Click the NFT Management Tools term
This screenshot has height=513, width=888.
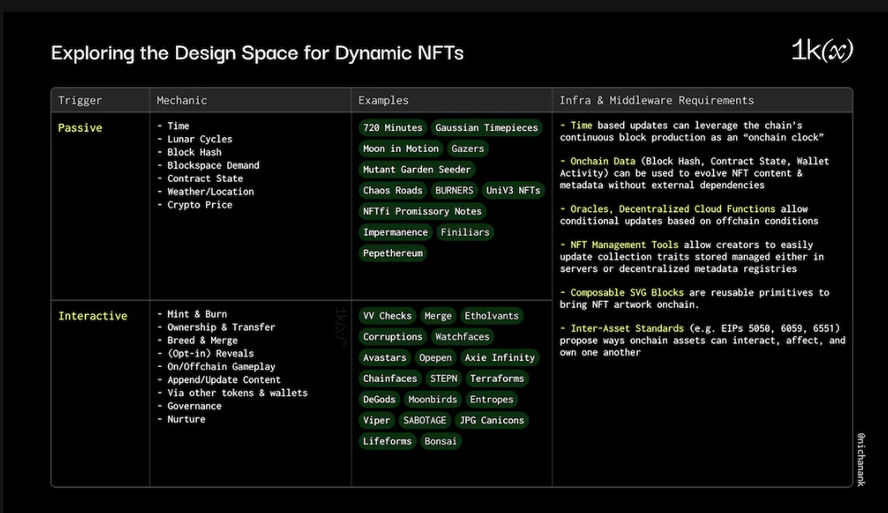click(624, 245)
